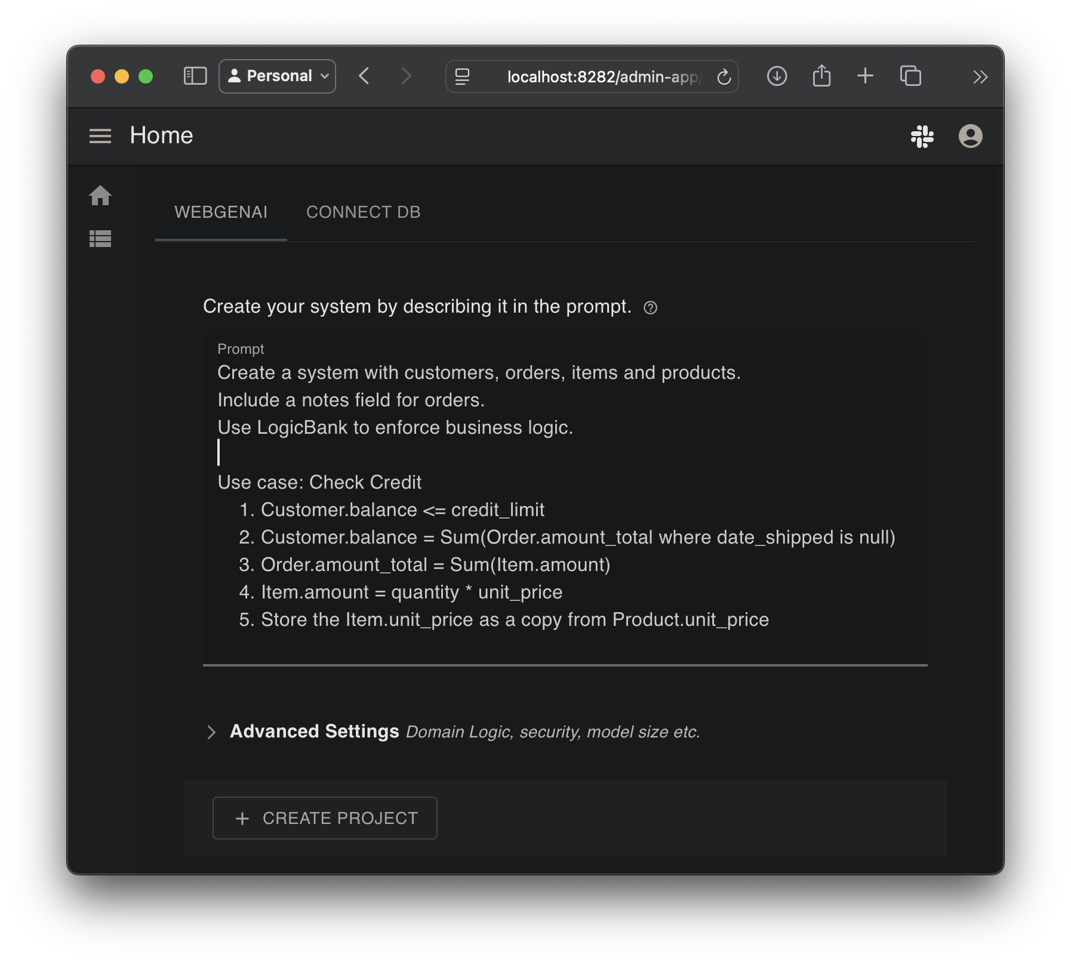The height and width of the screenshot is (963, 1071).
Task: Click 'Include a notes field for orders.' line
Action: click(351, 400)
